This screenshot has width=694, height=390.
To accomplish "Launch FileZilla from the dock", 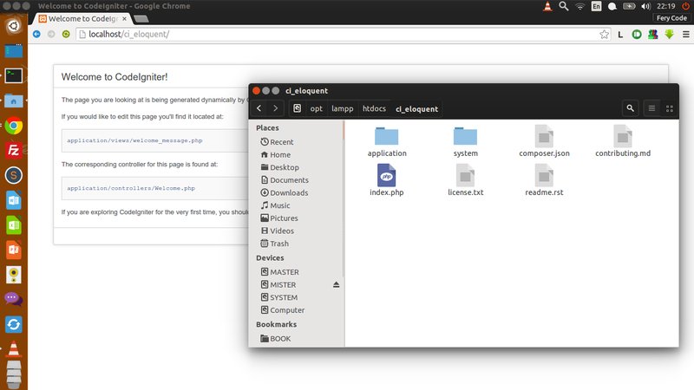I will pyautogui.click(x=13, y=150).
